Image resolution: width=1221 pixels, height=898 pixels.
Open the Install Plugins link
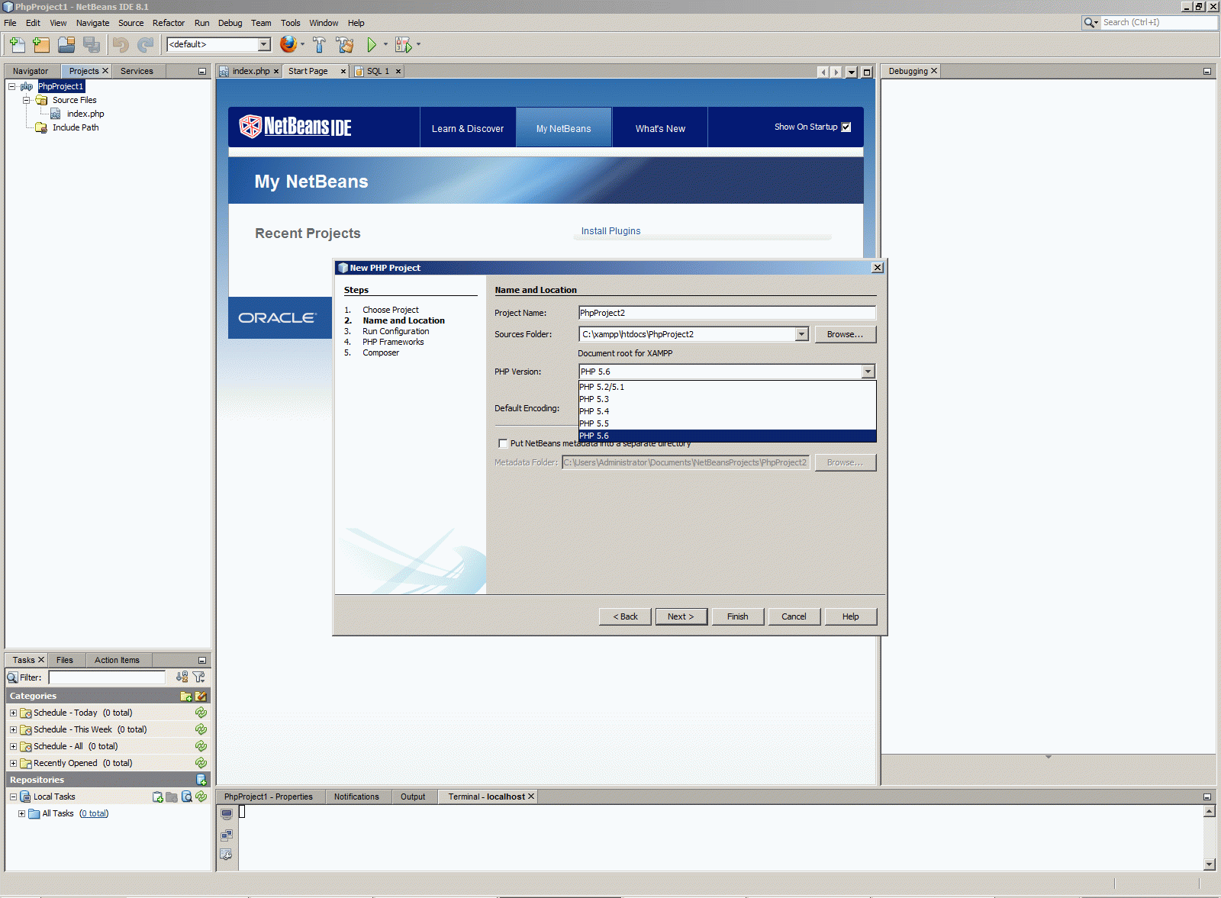coord(611,231)
